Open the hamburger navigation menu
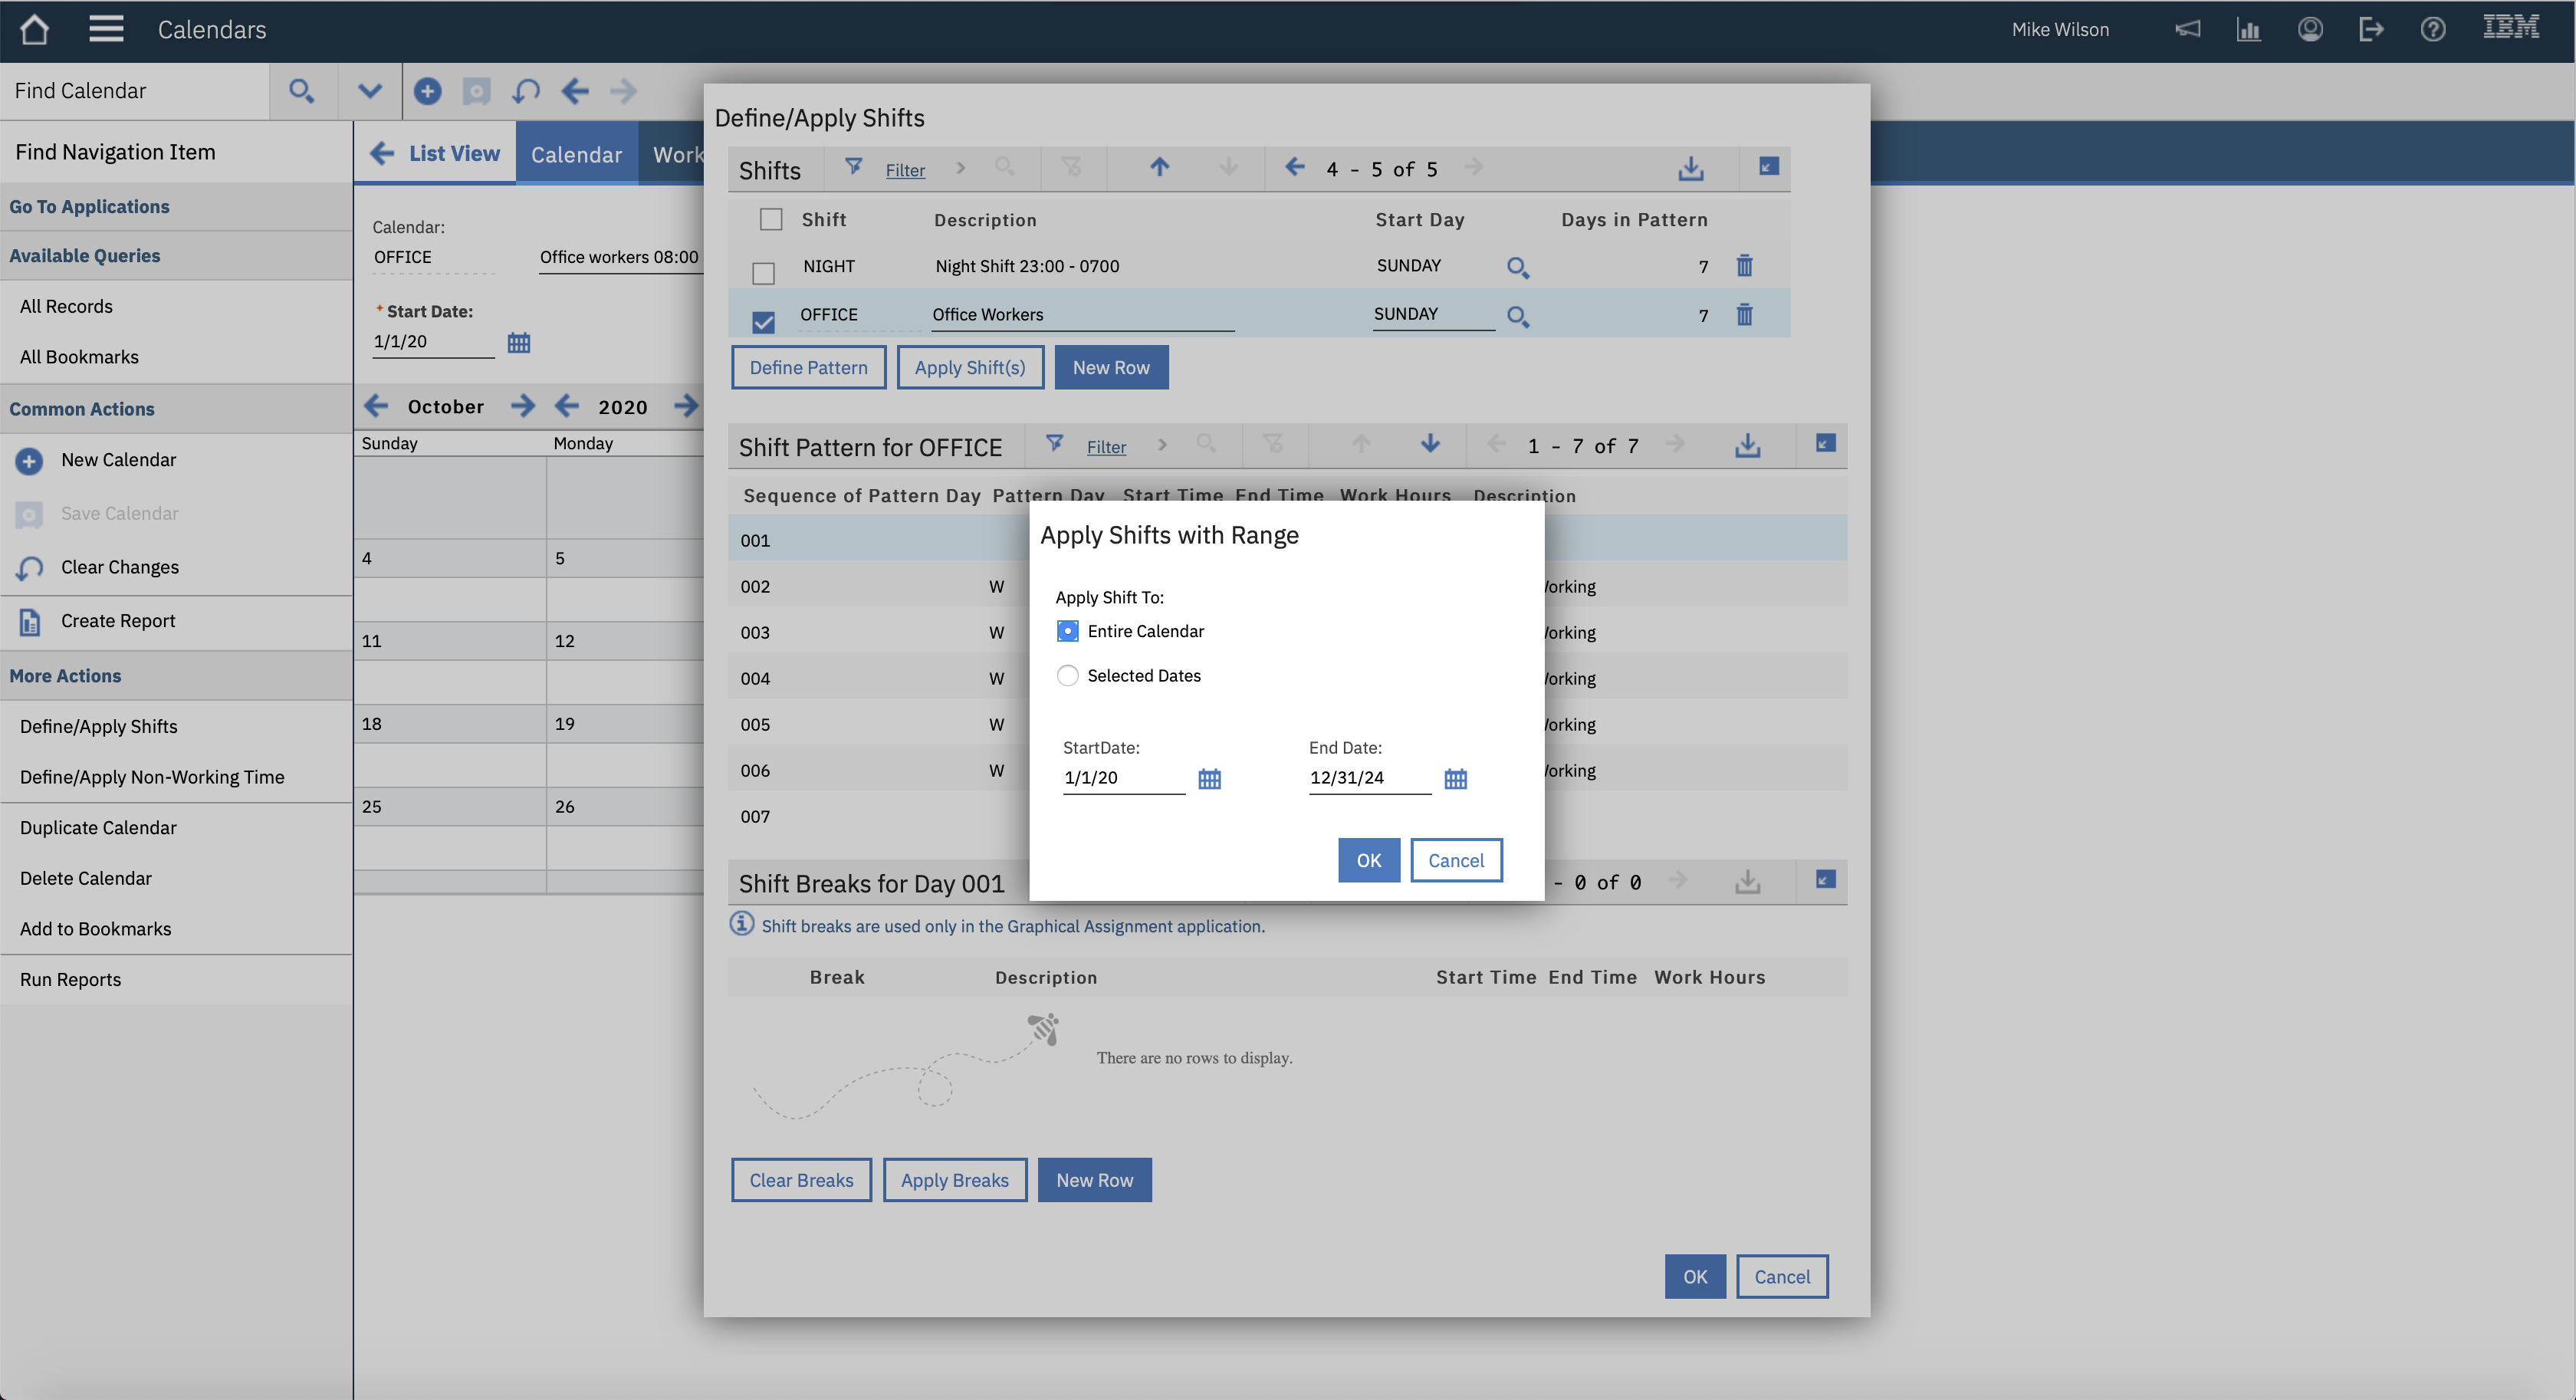Image resolution: width=2576 pixels, height=1400 pixels. click(106, 29)
